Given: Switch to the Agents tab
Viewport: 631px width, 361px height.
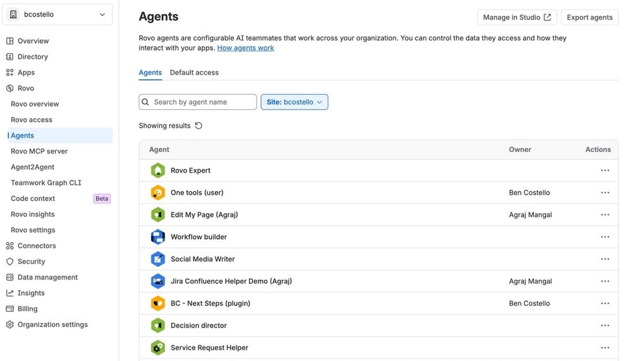Looking at the screenshot, I should tap(150, 73).
